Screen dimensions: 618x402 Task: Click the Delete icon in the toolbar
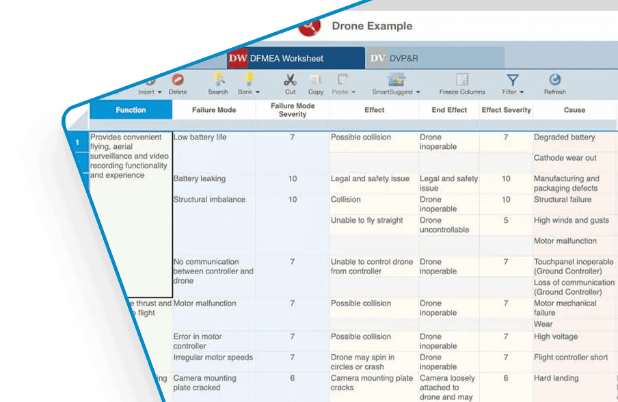pos(178,80)
